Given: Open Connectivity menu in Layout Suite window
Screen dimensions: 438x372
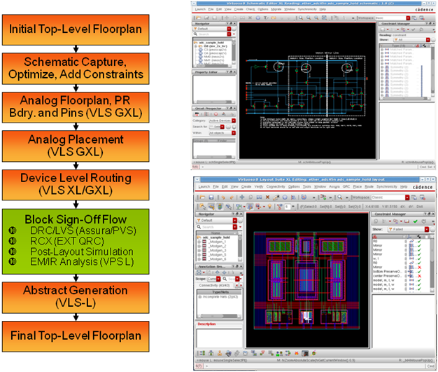Looking at the screenshot, I should [276, 186].
